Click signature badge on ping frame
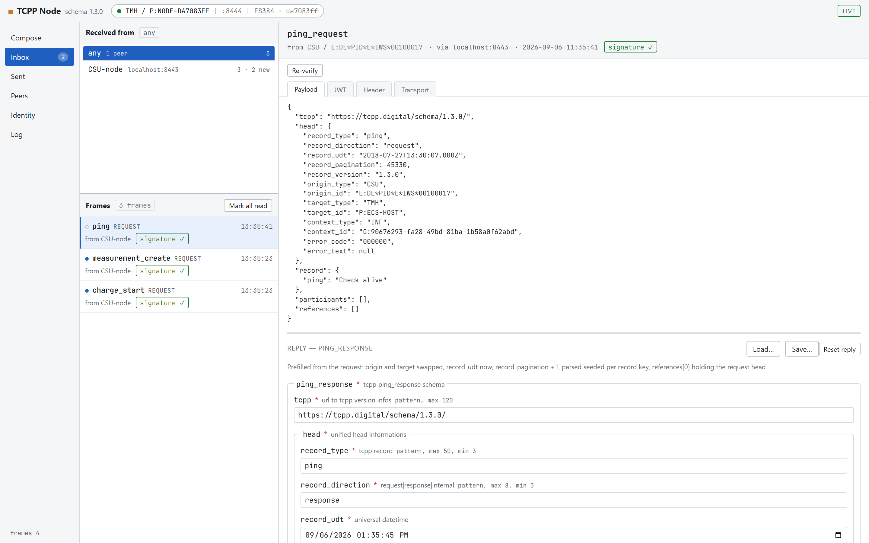The image size is (869, 543). (162, 239)
